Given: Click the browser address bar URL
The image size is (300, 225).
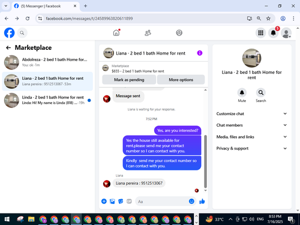Looking at the screenshot, I should click(89, 19).
